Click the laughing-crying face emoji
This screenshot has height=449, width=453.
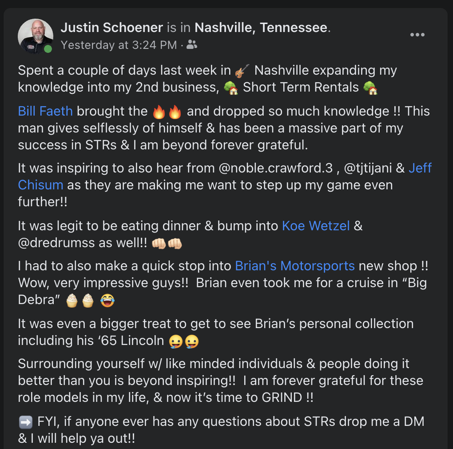coord(107,301)
